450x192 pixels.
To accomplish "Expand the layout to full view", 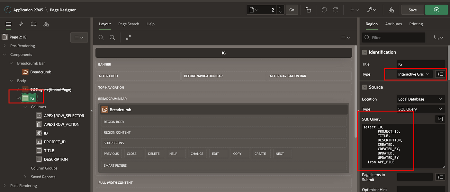I will tap(129, 38).
